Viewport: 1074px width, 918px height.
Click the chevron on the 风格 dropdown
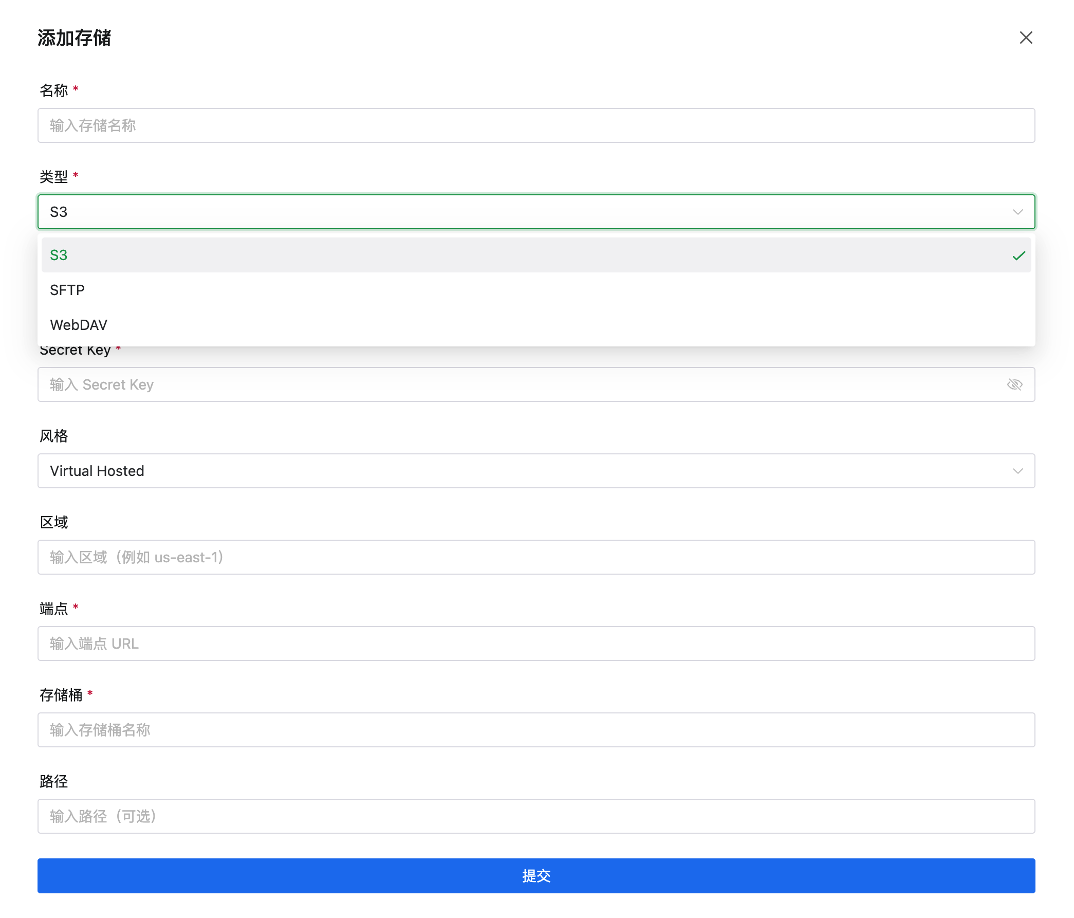[1016, 471]
